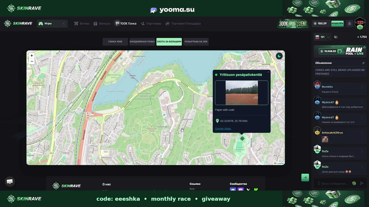Open the Twitch community link in footer

pyautogui.click(x=240, y=189)
